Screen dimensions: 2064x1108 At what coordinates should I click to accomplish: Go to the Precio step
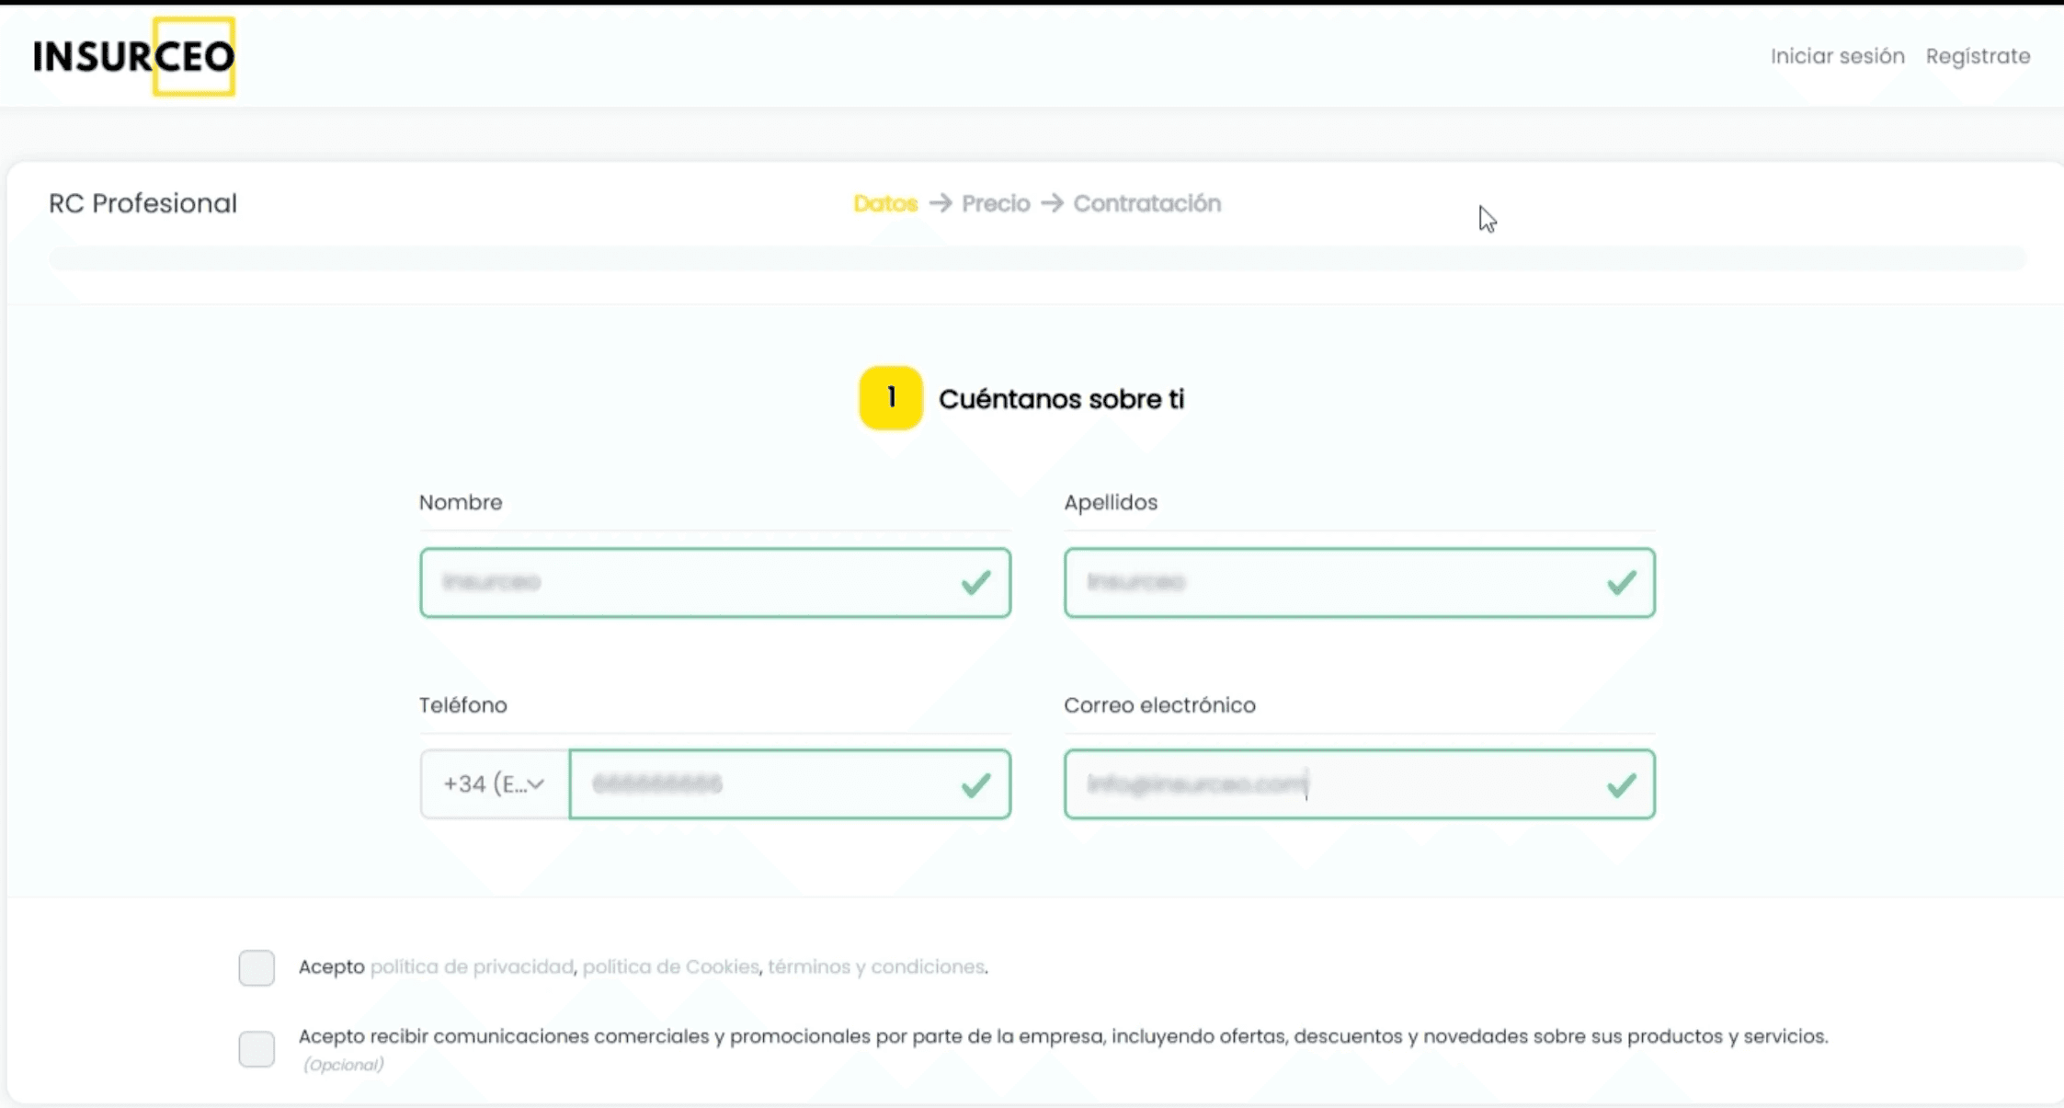coord(996,203)
